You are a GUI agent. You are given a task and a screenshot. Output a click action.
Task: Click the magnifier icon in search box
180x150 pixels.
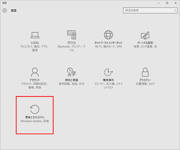pyautogui.click(x=175, y=10)
